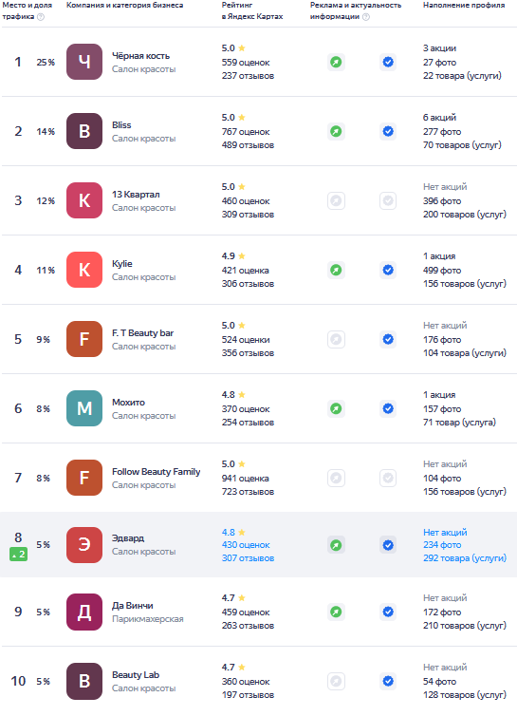Click the Нет акций link for Эдвард
The image size is (517, 716).
click(445, 533)
